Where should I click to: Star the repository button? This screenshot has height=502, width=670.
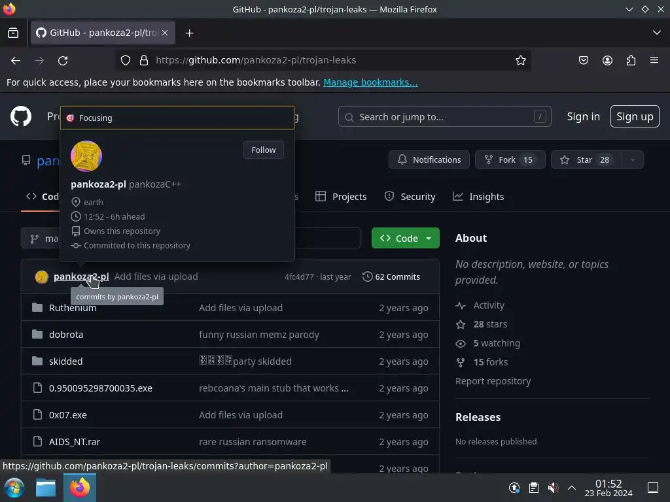[586, 159]
